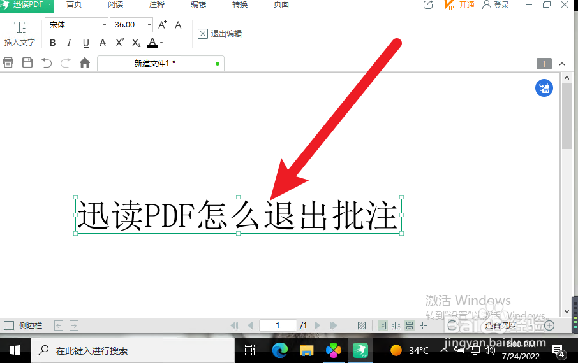Image resolution: width=578 pixels, height=363 pixels.
Task: Open Task View on the taskbar
Action: [250, 350]
